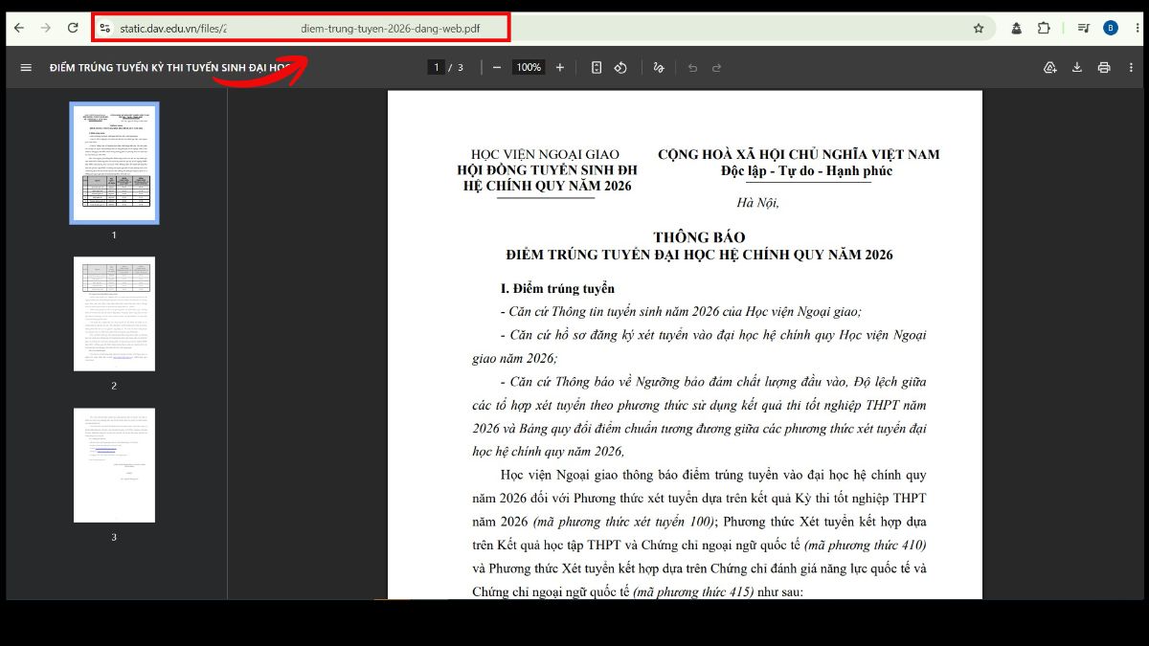Bookmark this page with the star icon
The image size is (1149, 646).
979,28
